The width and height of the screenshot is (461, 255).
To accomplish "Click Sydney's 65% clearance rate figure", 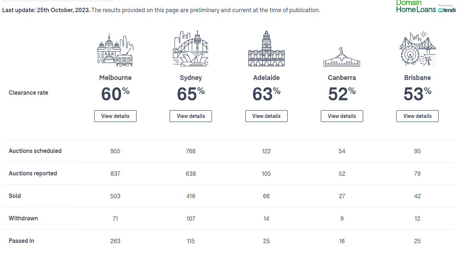I will click(x=191, y=94).
